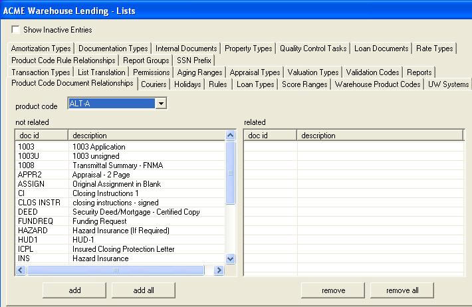The image size is (472, 307).
Task: Click scroll right arrow in not related list
Action: click(x=219, y=270)
